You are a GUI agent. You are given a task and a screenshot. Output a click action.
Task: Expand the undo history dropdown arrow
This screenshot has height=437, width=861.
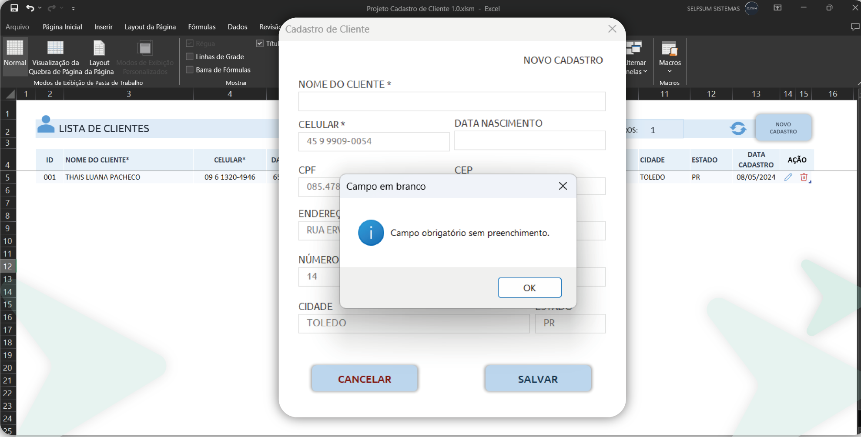(40, 8)
